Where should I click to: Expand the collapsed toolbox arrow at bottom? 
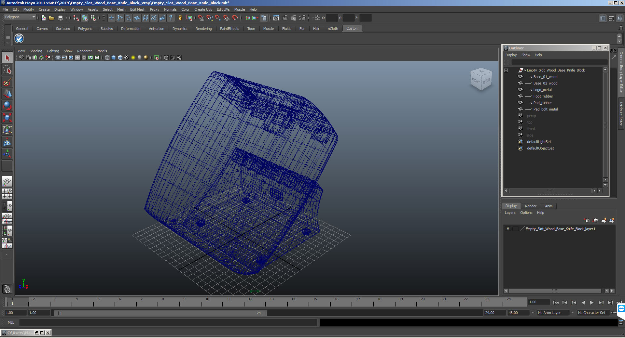(x=7, y=255)
